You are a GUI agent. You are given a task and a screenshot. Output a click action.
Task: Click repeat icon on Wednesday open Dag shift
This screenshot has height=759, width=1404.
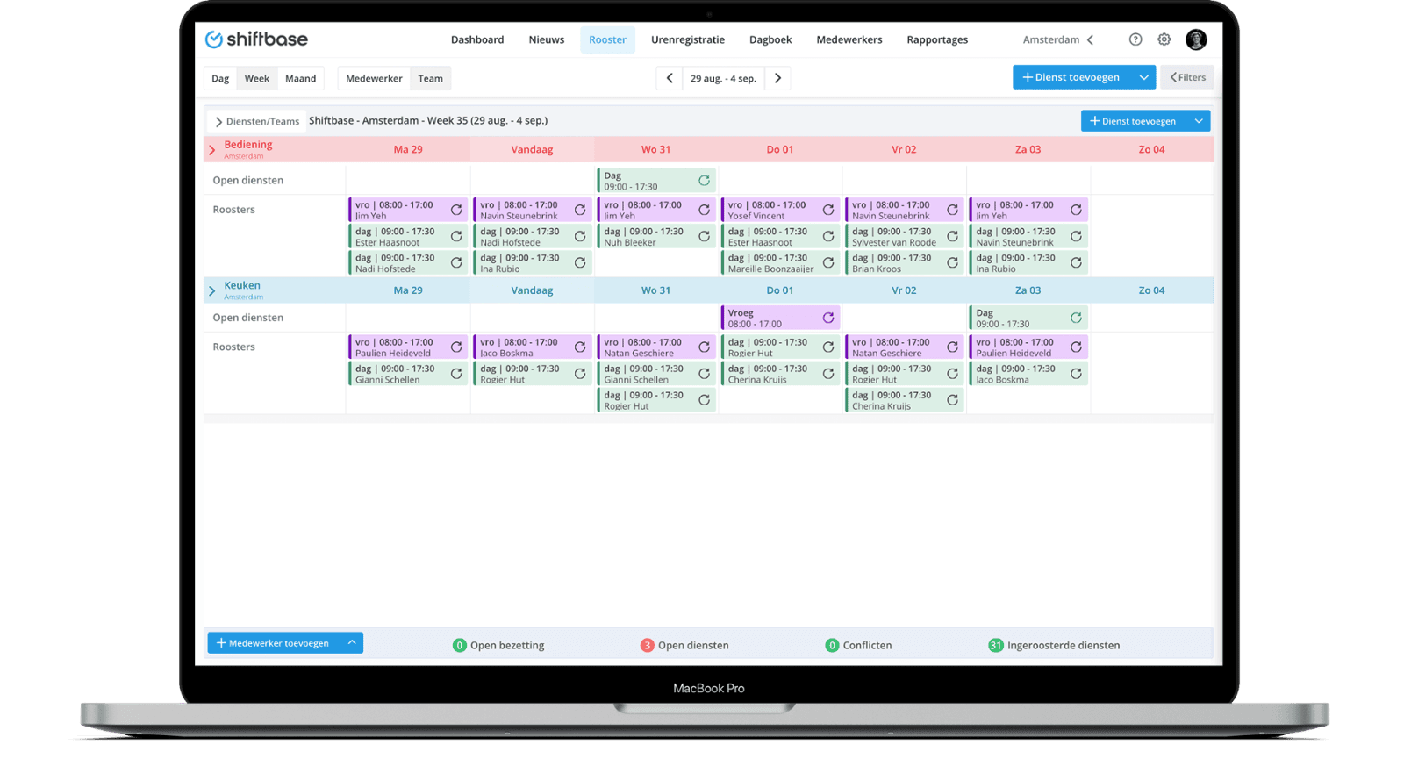tap(704, 181)
